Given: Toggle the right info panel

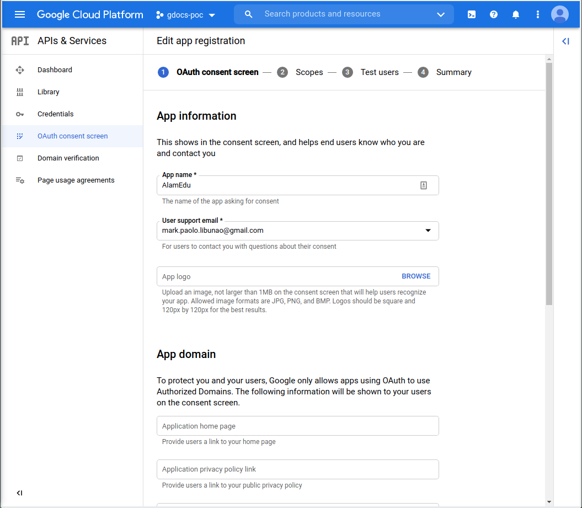Looking at the screenshot, I should (565, 41).
